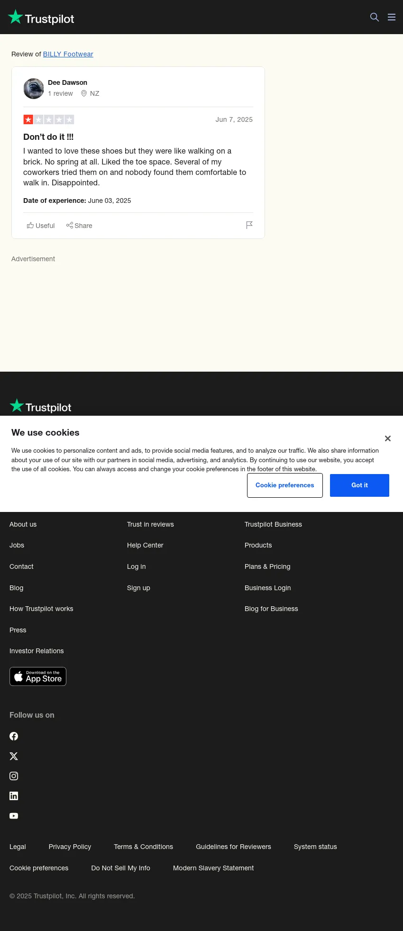Click the one-star rating image
The width and height of the screenshot is (403, 931).
click(49, 119)
